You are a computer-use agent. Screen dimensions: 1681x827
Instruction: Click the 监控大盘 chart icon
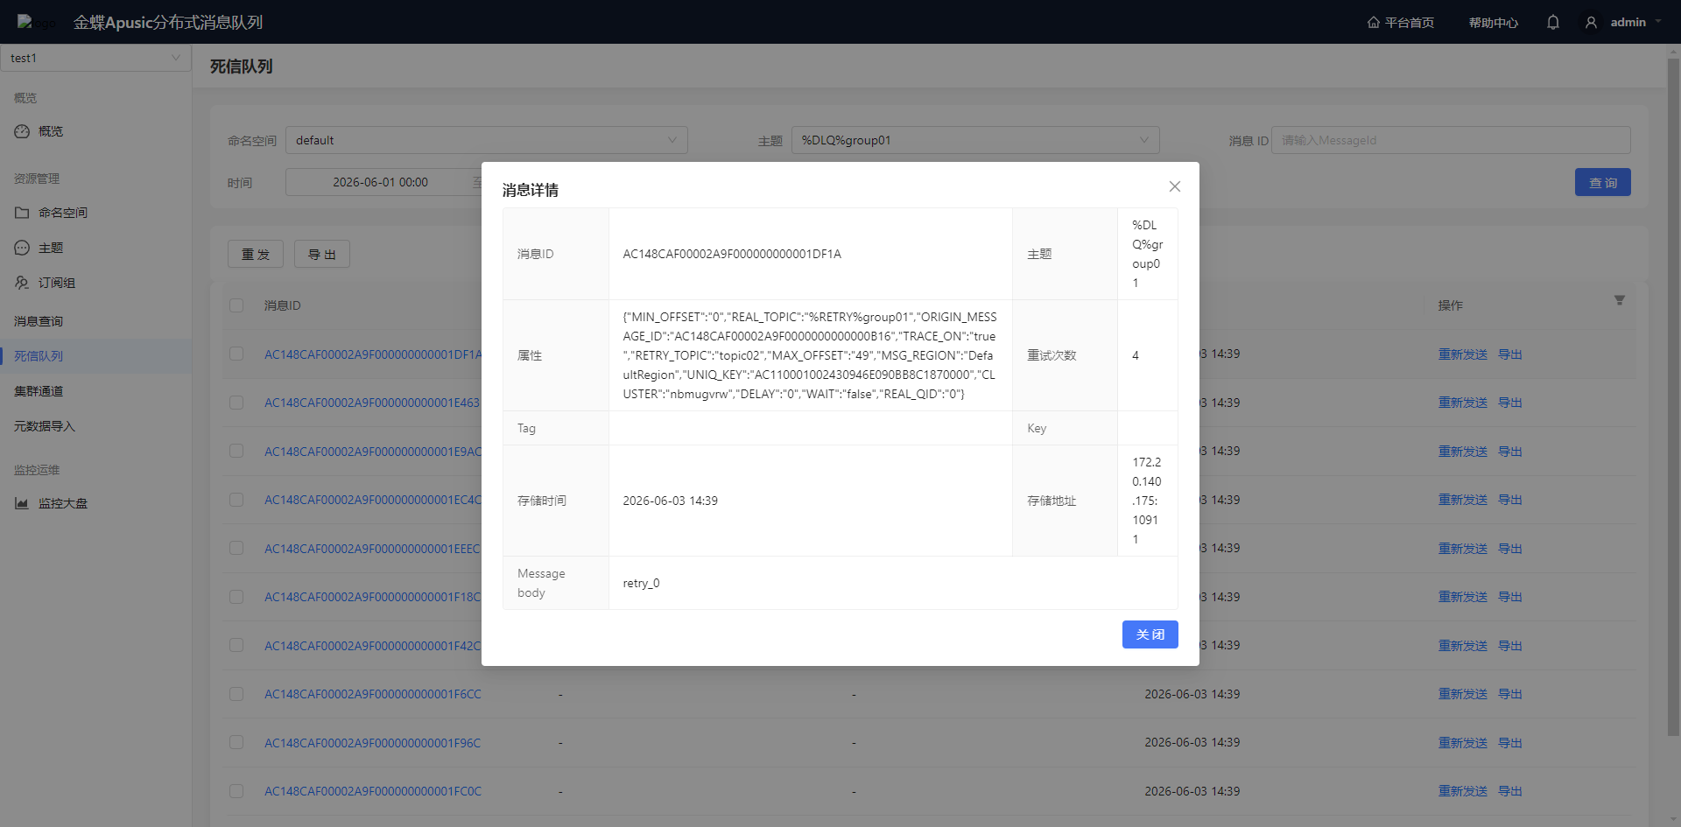point(22,503)
